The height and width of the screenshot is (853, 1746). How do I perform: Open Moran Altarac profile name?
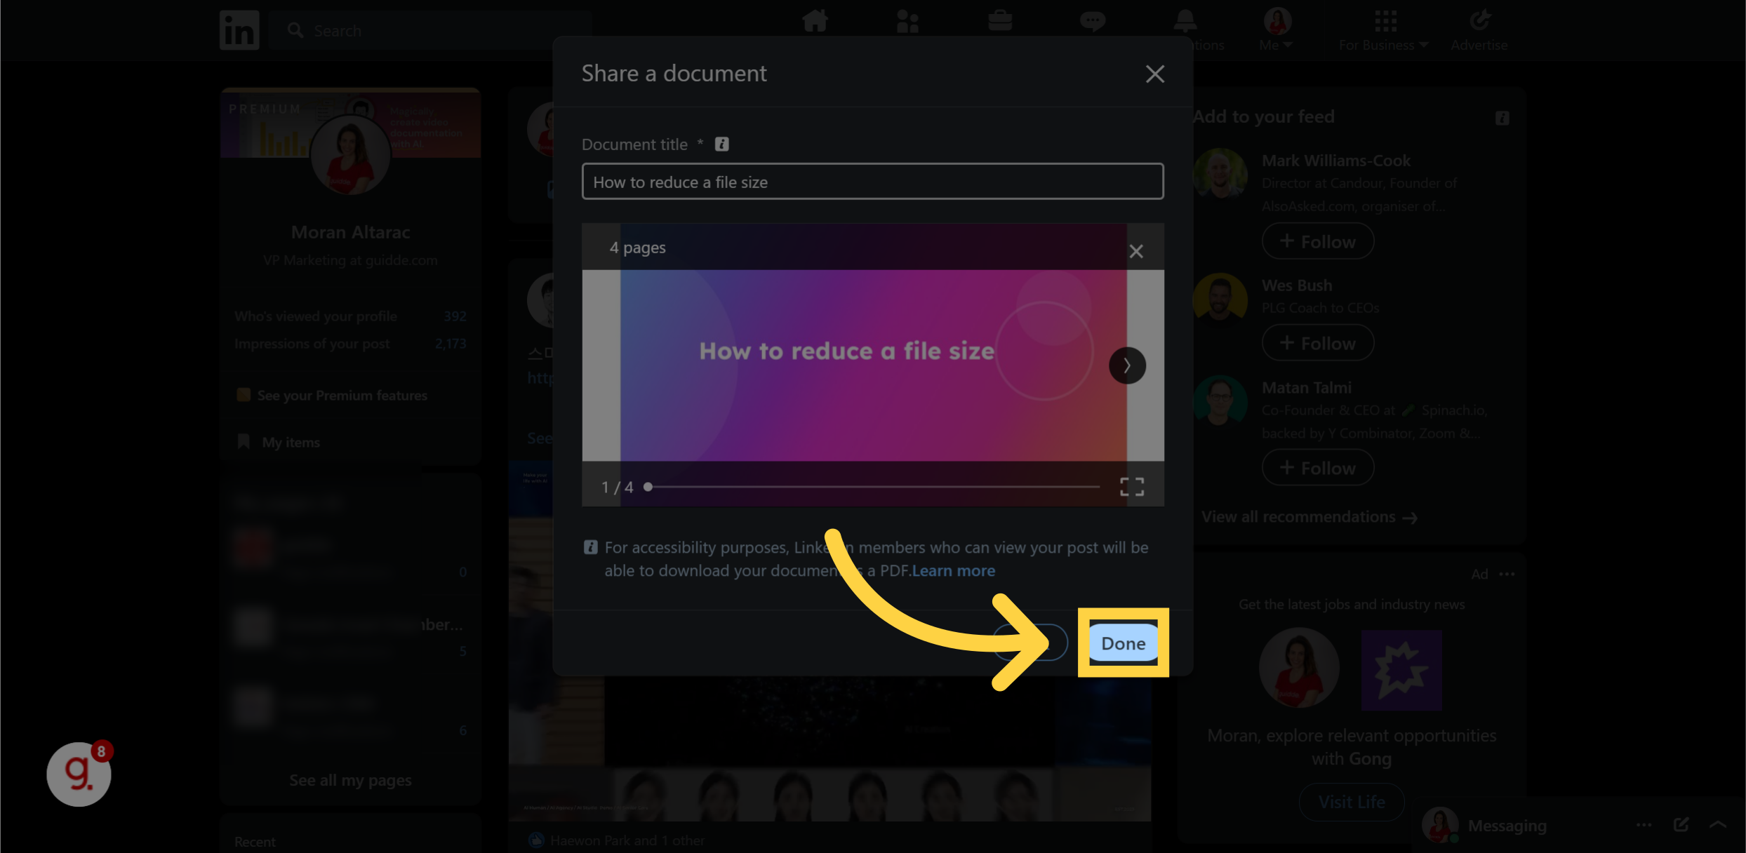pyautogui.click(x=350, y=232)
